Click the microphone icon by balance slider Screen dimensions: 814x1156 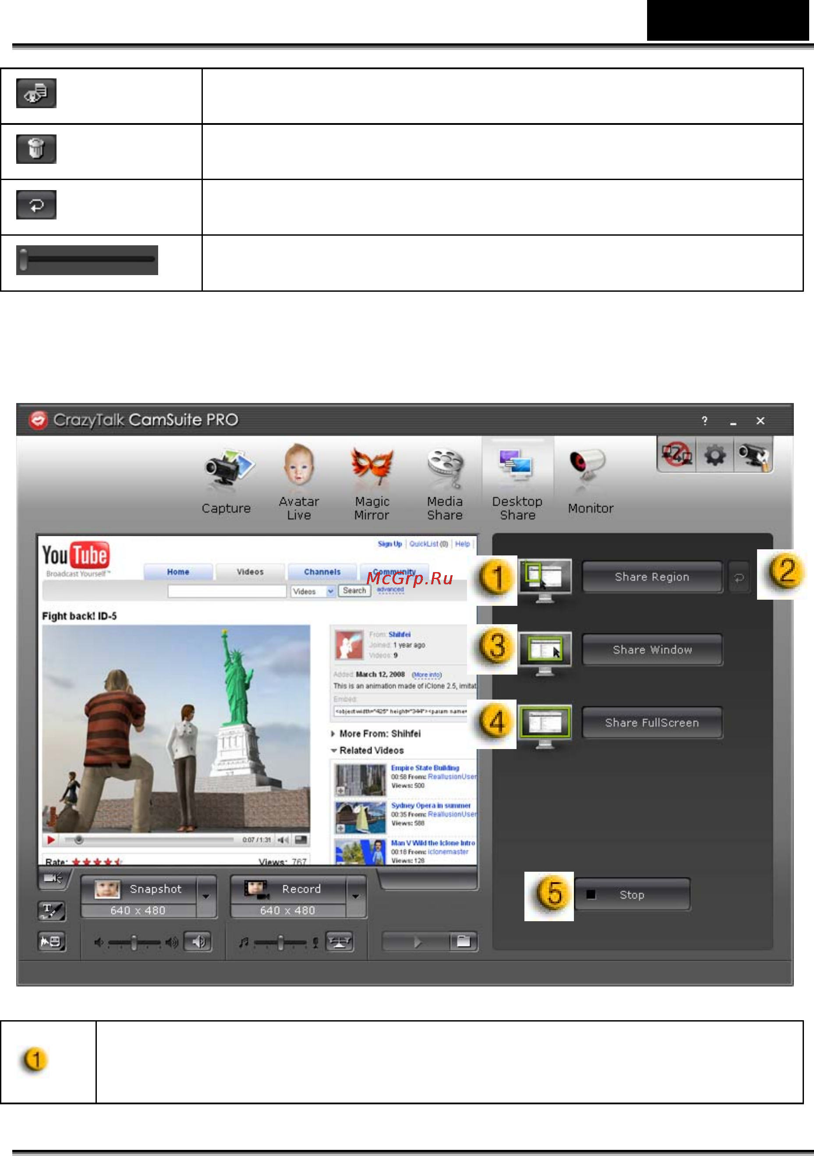315,943
